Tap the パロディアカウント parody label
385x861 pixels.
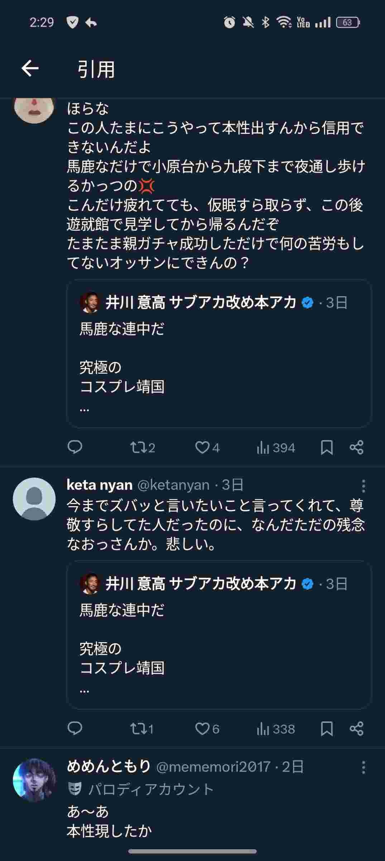pos(150,789)
